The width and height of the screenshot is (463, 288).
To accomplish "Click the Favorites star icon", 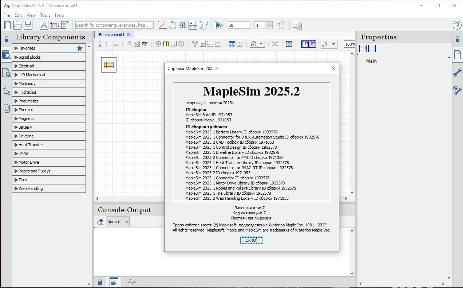I will (80, 48).
